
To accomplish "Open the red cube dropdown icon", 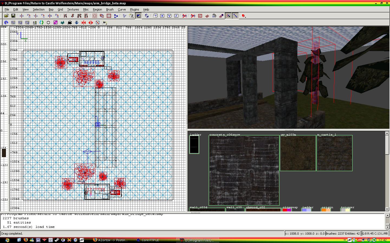I will 244,16.
